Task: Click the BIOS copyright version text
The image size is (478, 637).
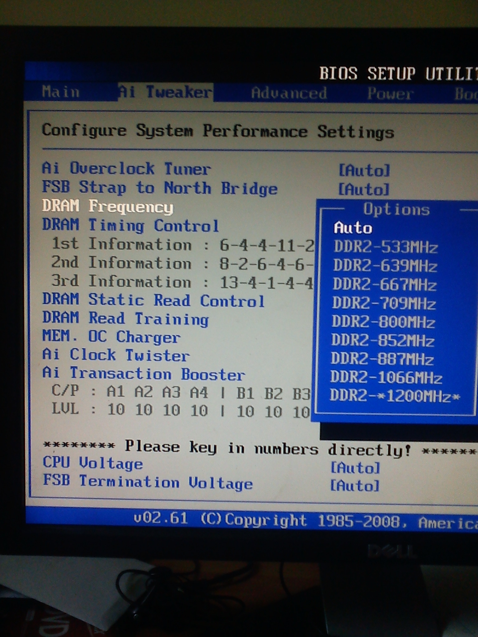Action: pos(305,521)
